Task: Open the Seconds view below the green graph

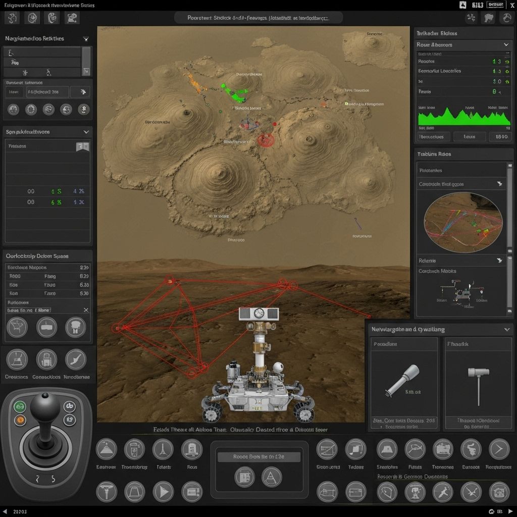Action: (x=433, y=136)
